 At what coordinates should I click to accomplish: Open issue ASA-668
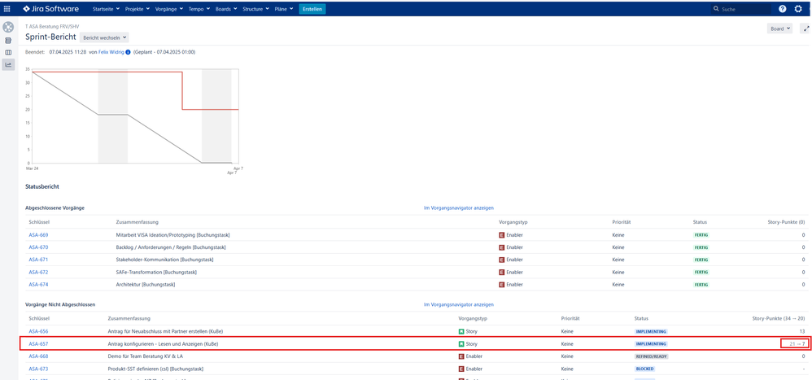(x=38, y=356)
